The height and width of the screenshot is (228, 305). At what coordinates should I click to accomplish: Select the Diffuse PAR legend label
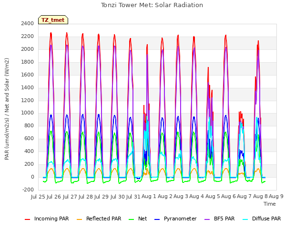pyautogui.click(x=266, y=218)
